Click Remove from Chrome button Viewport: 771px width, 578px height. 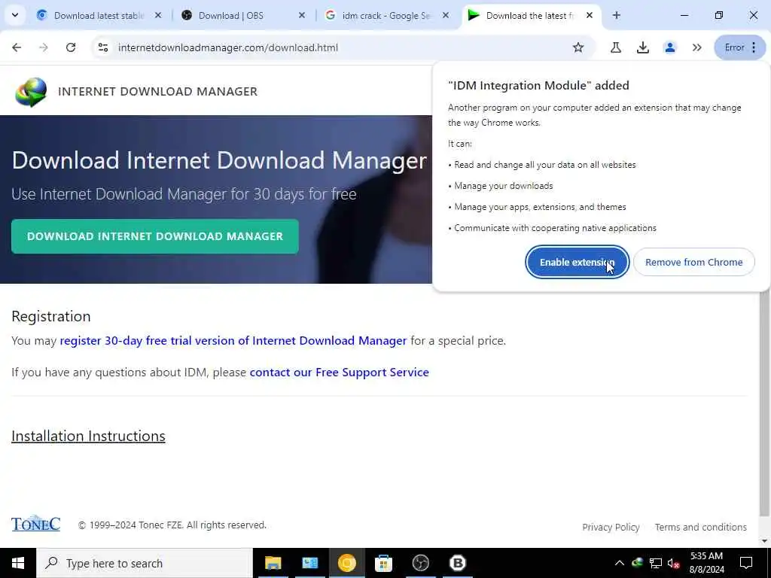[693, 262]
